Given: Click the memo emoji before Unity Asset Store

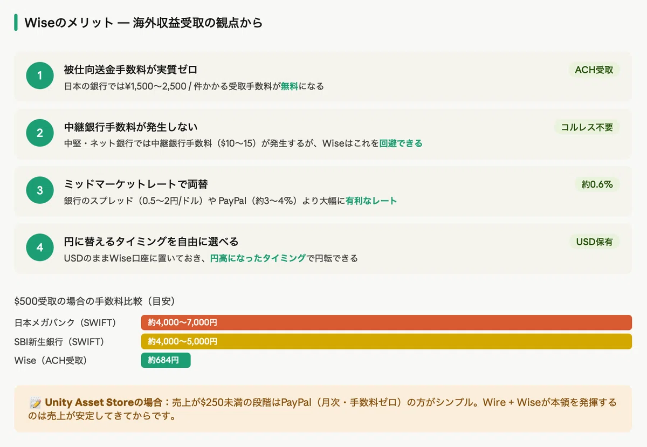Looking at the screenshot, I should [x=36, y=403].
